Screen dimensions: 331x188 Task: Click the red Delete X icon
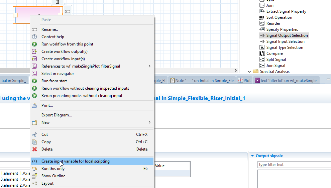click(34, 149)
